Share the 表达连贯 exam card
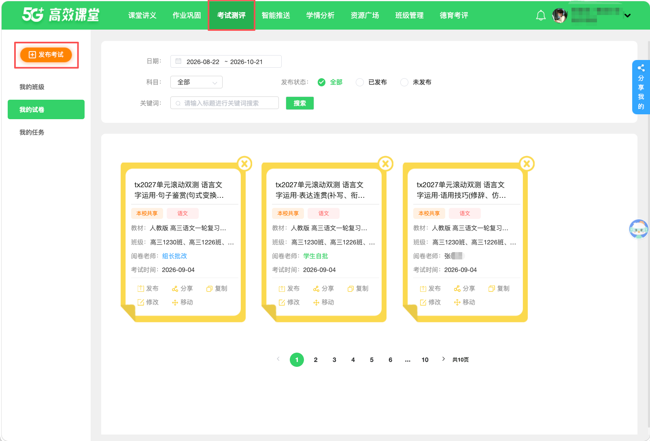The width and height of the screenshot is (650, 441). (324, 289)
